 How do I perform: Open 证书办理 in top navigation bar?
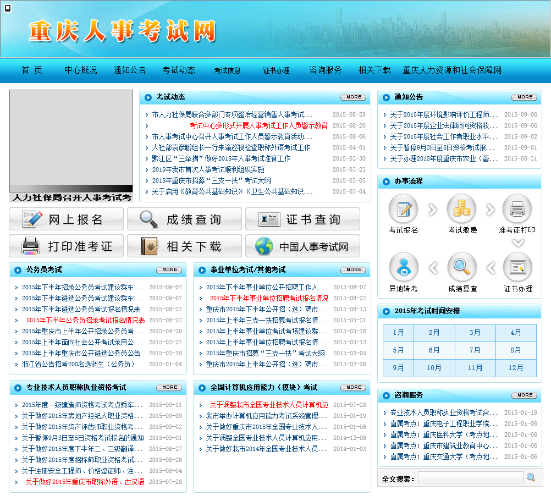pos(276,70)
